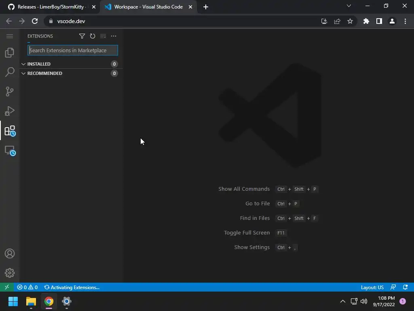Screen dimensions: 414x311
Task: Open notifications bell in status bar
Action: coord(405,287)
